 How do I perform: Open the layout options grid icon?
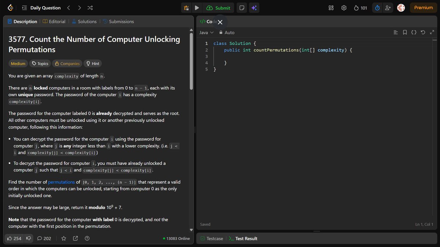click(330, 7)
